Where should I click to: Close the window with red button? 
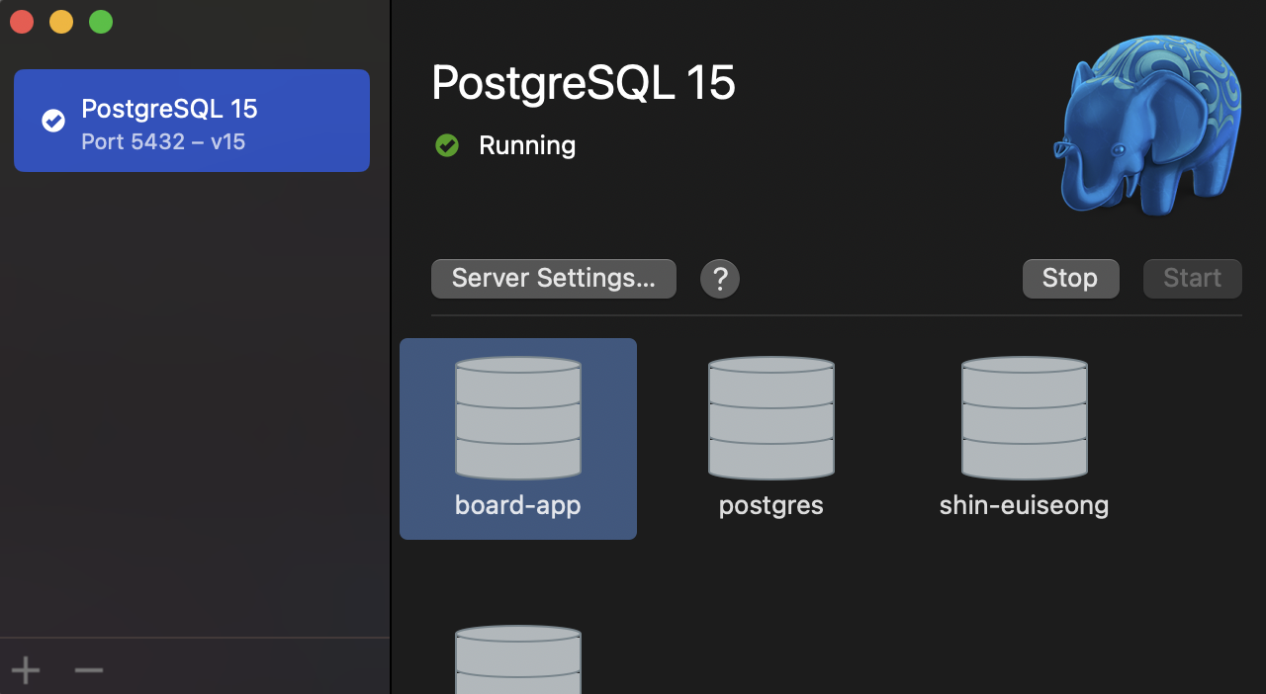[x=22, y=22]
